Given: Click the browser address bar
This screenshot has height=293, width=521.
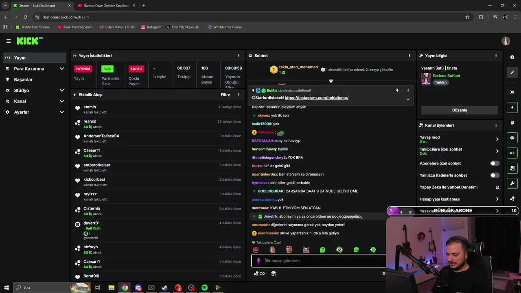Looking at the screenshot, I should point(248,17).
